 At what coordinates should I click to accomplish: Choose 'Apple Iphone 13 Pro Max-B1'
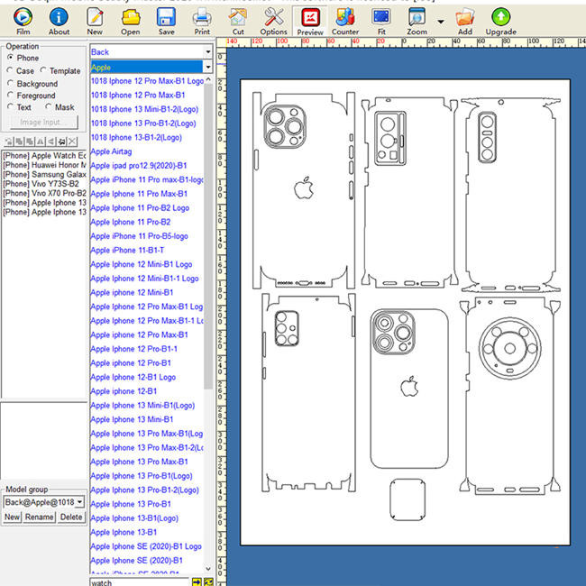click(139, 462)
